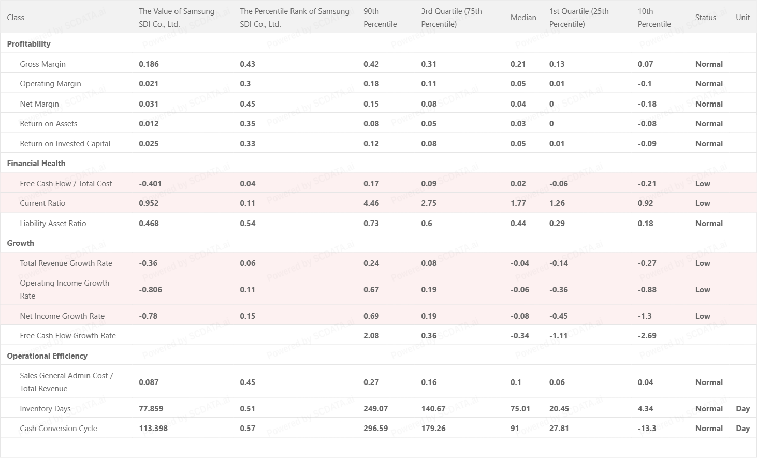Click Low status for Total Revenue Growth Rate

point(703,263)
